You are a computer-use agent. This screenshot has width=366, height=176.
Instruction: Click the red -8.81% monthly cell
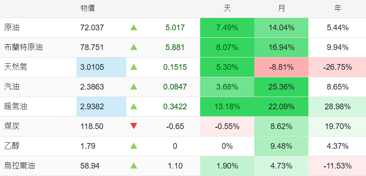pos(282,67)
